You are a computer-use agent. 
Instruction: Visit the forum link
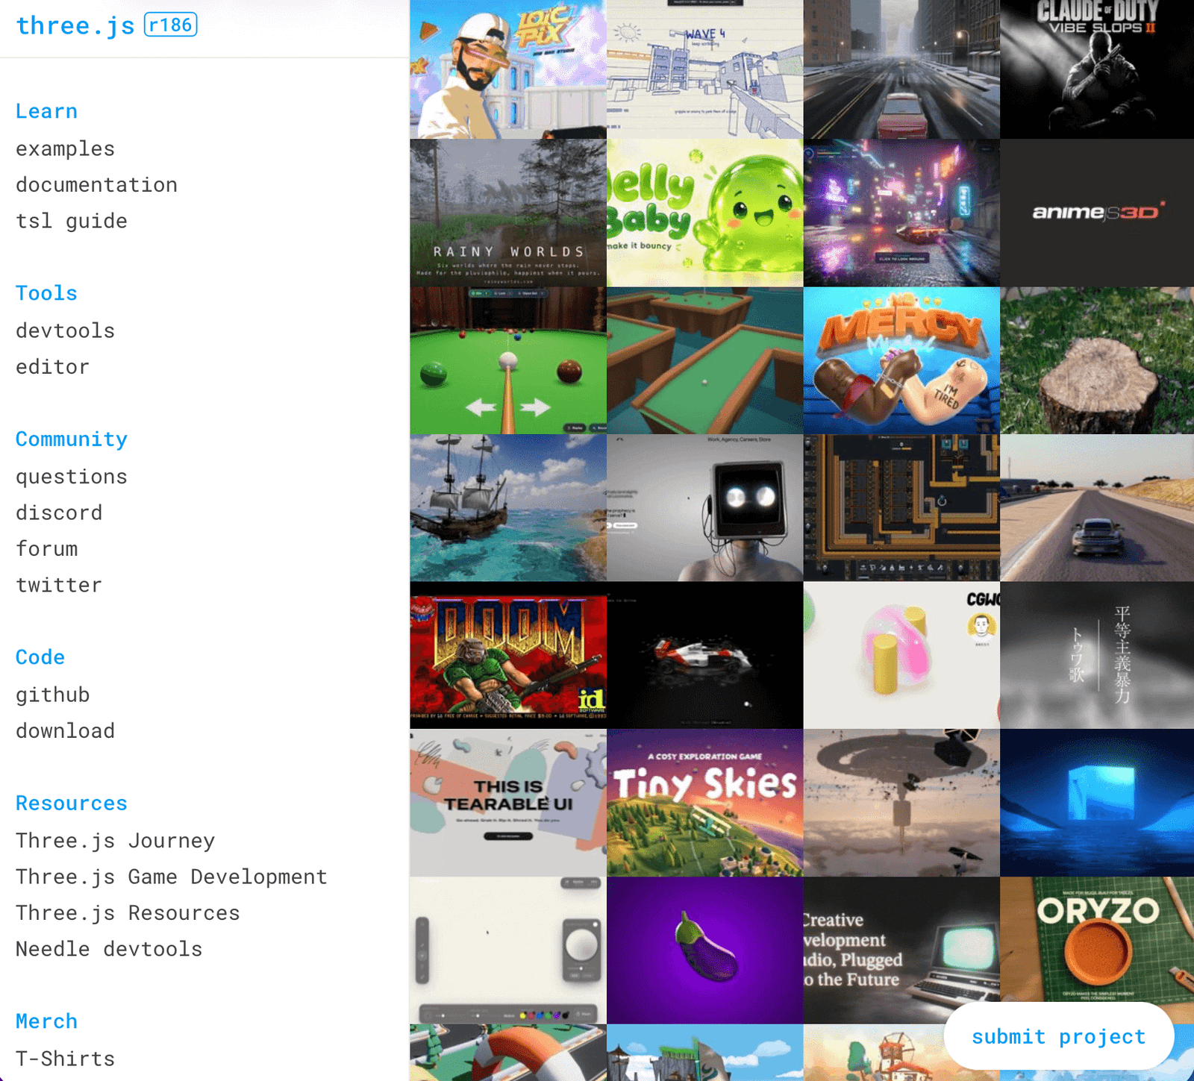pyautogui.click(x=47, y=548)
